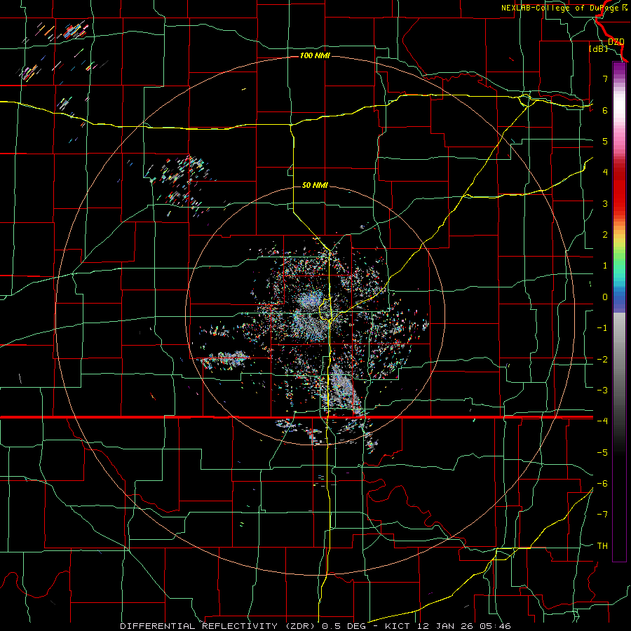631x631 pixels.
Task: Click the 0.5 DEG elevation angle text
Action: tap(344, 626)
